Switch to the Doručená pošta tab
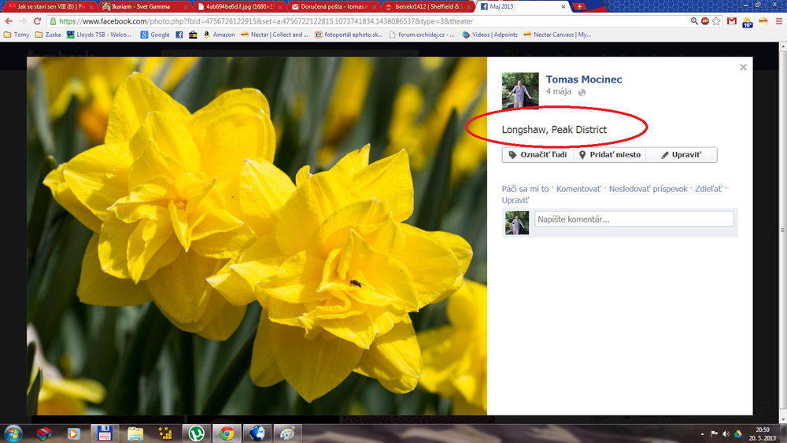 click(334, 6)
